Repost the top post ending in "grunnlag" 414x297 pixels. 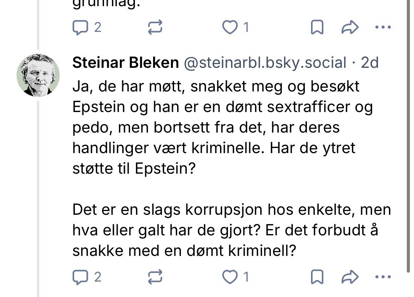coord(154,28)
